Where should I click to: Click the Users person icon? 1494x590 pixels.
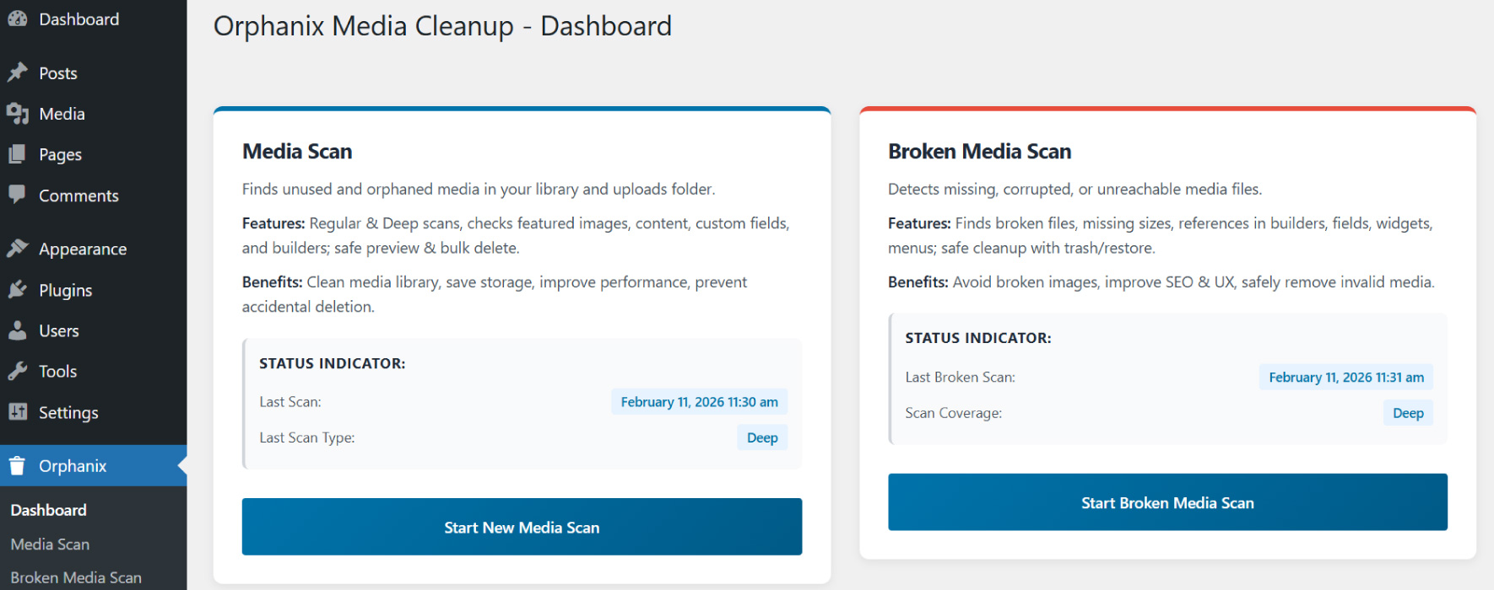pos(18,330)
